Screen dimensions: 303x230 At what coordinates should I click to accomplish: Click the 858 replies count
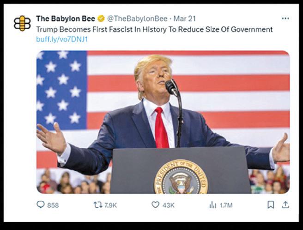point(53,205)
